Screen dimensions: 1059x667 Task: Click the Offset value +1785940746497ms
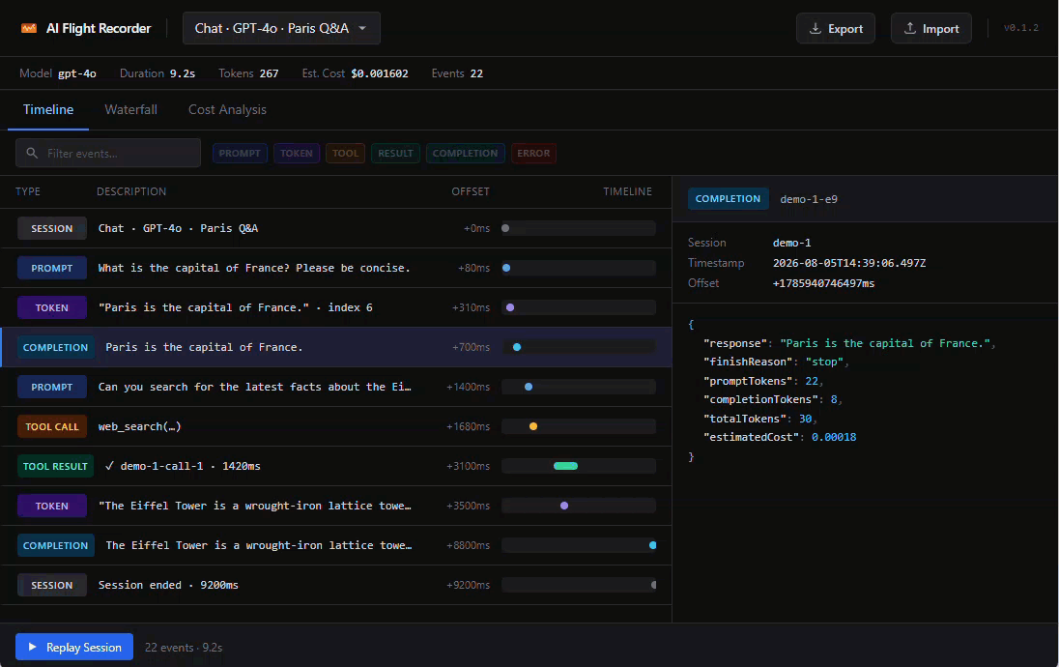click(x=823, y=283)
